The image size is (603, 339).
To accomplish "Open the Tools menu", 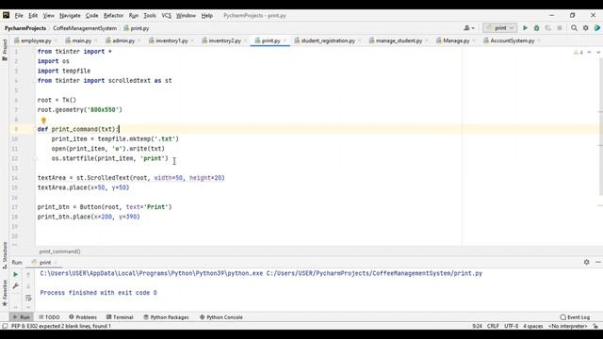I will [150, 15].
